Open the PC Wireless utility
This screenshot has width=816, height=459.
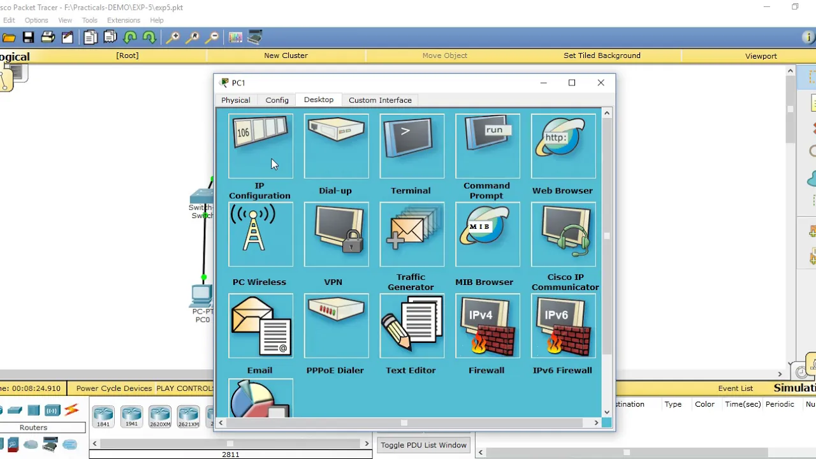click(x=261, y=234)
